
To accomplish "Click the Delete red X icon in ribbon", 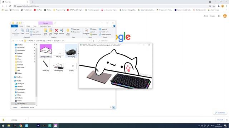I will pos(56,30).
